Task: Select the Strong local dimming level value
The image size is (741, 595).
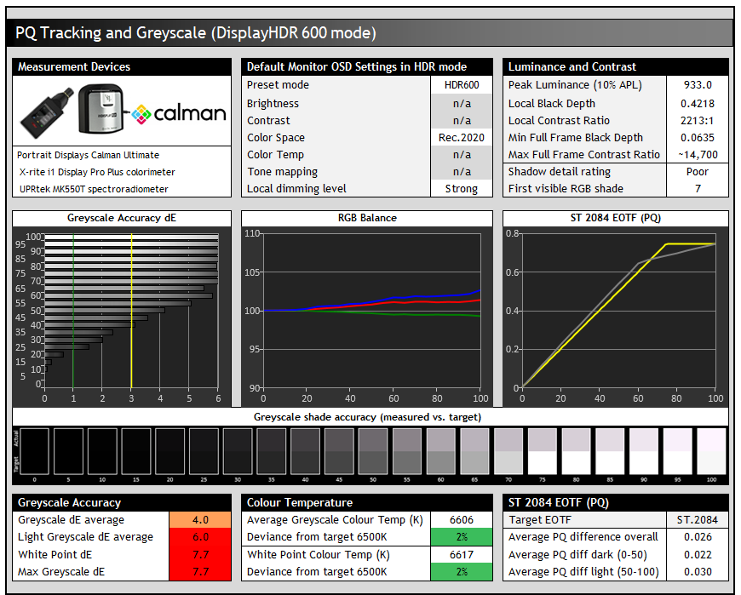Action: (x=461, y=189)
